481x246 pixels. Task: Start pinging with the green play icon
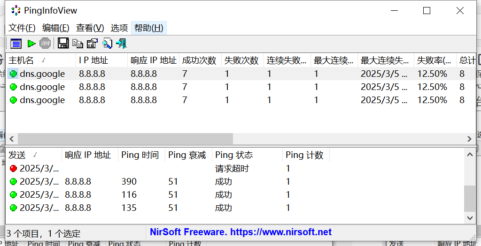pyautogui.click(x=31, y=44)
